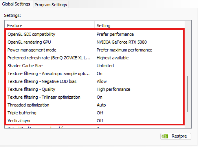This screenshot has width=198, height=147.
Task: Click the Restore button
Action: click(x=176, y=136)
